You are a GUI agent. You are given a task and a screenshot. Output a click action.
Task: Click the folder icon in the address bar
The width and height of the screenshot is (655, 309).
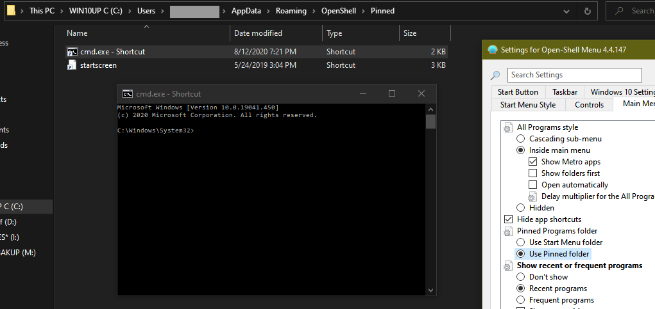12,10
